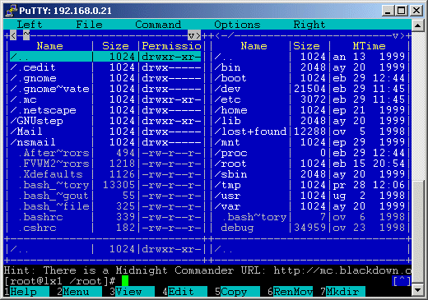Select the /boot directory in right panel

tap(309, 78)
